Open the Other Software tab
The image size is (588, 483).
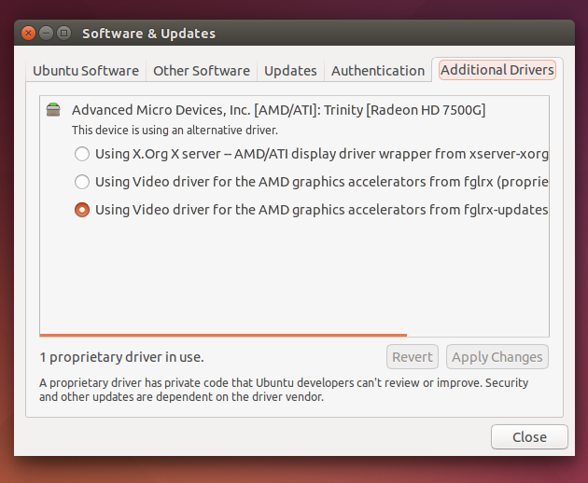(x=202, y=71)
